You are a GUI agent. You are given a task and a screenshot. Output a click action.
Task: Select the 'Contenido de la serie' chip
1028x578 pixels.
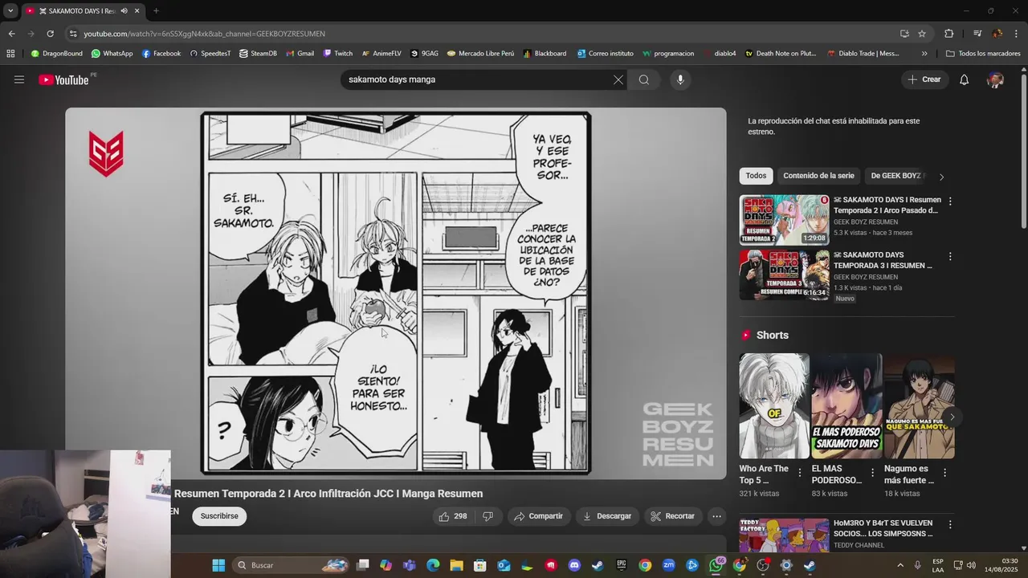[818, 176]
